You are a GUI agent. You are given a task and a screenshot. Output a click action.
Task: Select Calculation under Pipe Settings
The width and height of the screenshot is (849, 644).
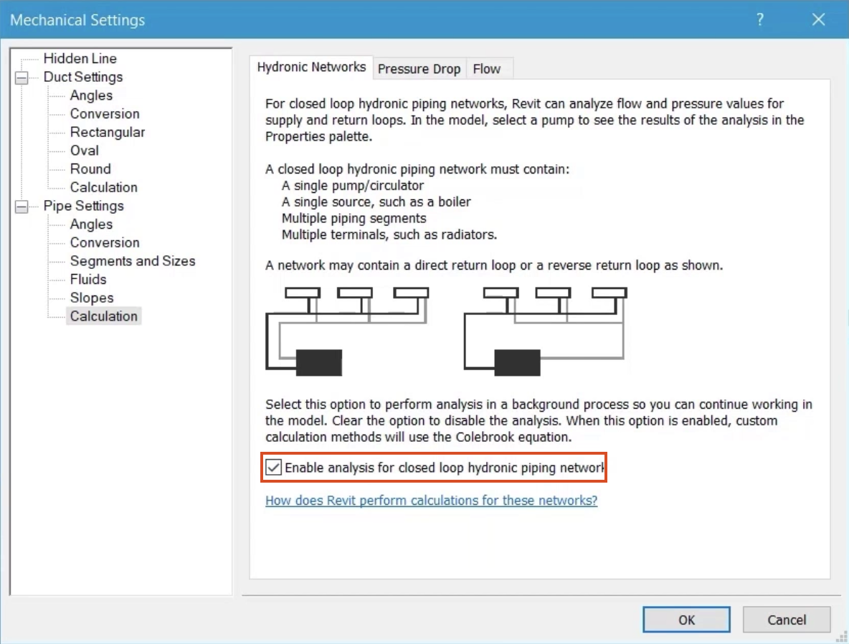tap(103, 316)
